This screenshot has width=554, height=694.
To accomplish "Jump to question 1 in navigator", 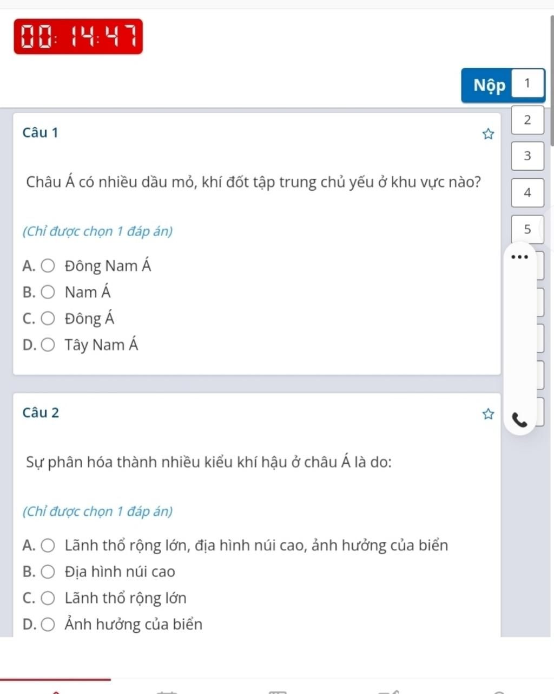I will point(527,83).
